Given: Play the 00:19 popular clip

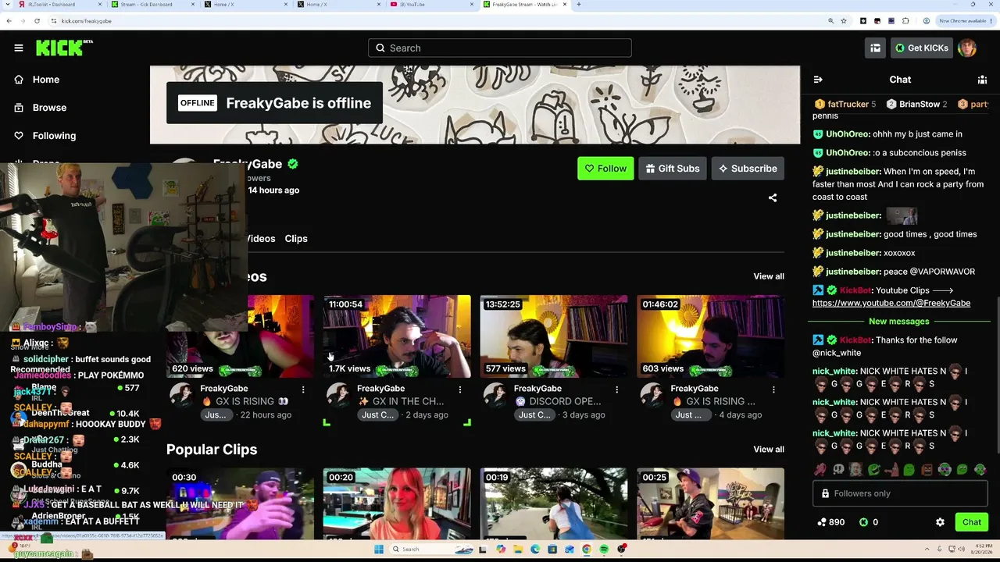Looking at the screenshot, I should (x=554, y=503).
